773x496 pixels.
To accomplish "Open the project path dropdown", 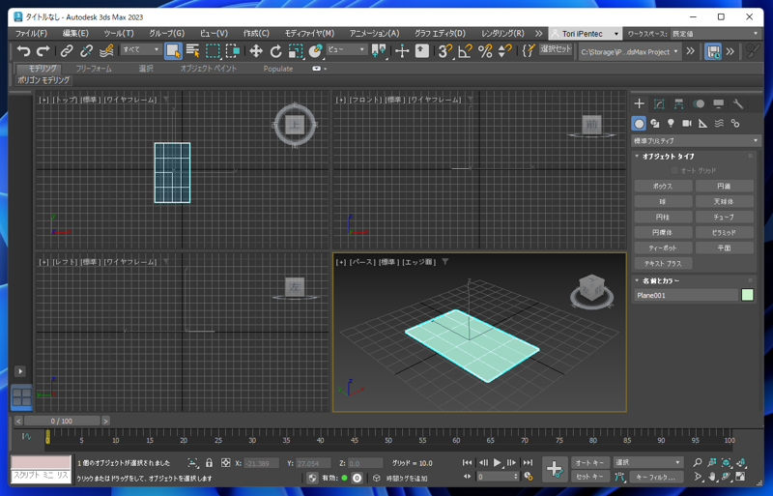I will tap(630, 51).
